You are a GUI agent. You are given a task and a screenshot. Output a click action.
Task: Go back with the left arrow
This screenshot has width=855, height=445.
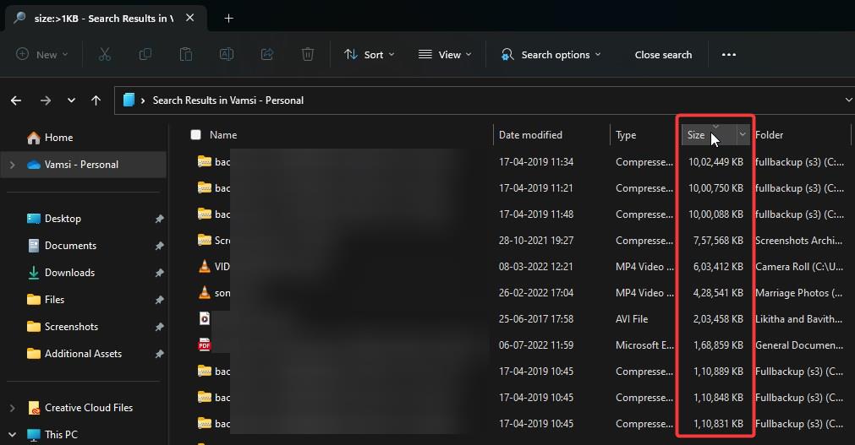pos(16,100)
